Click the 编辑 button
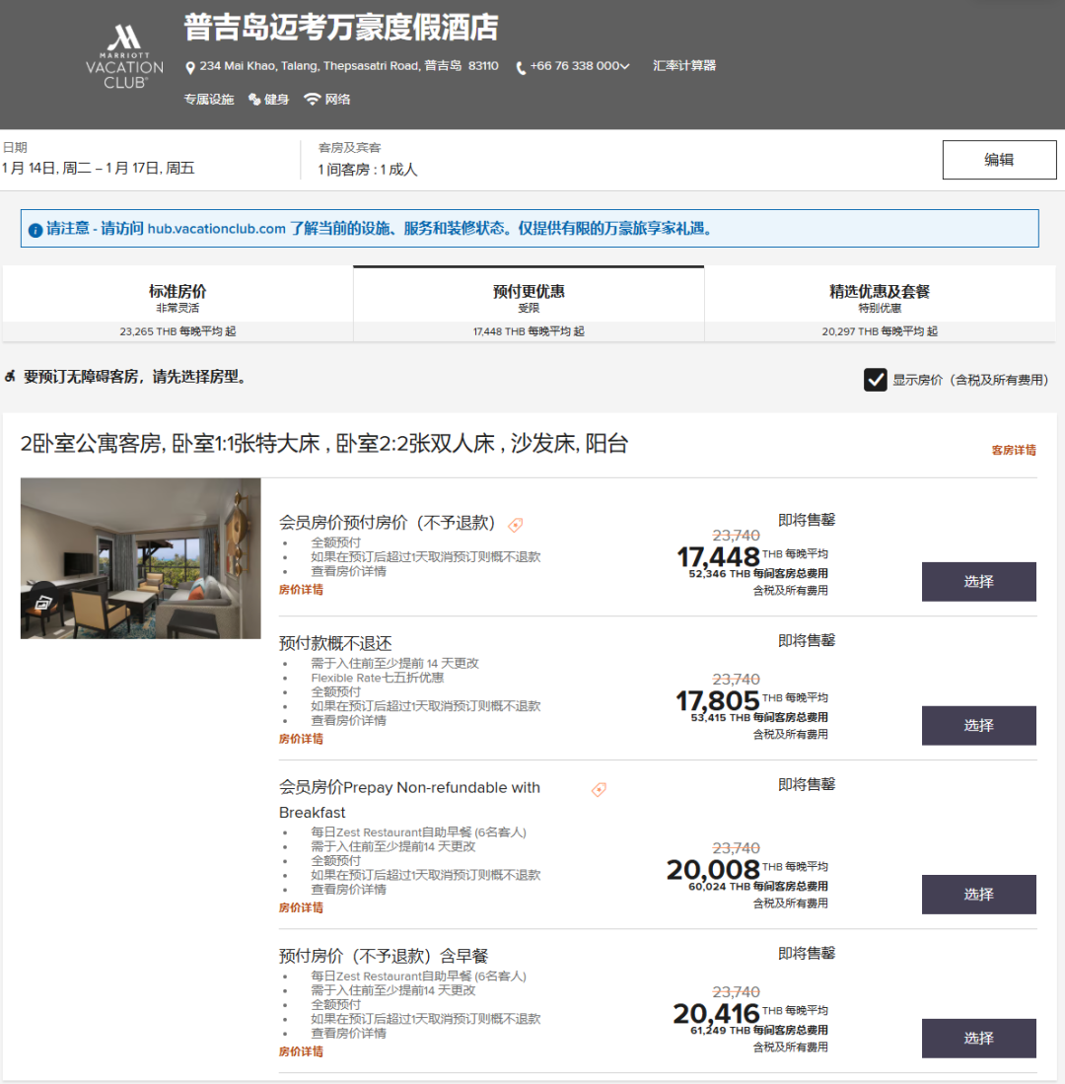 (999, 159)
